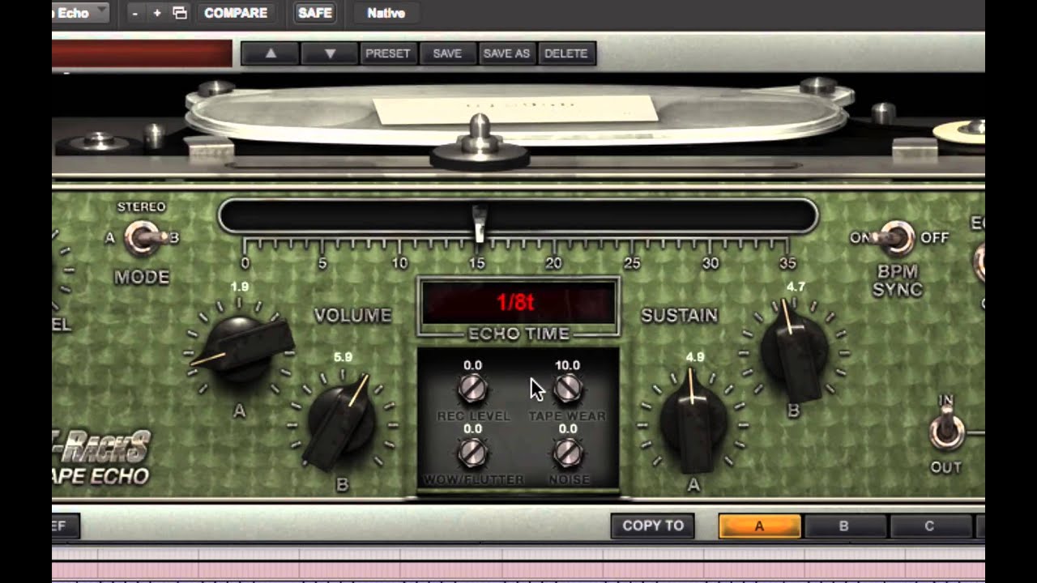The image size is (1037, 583).
Task: Click the SAVE button
Action: coord(447,53)
